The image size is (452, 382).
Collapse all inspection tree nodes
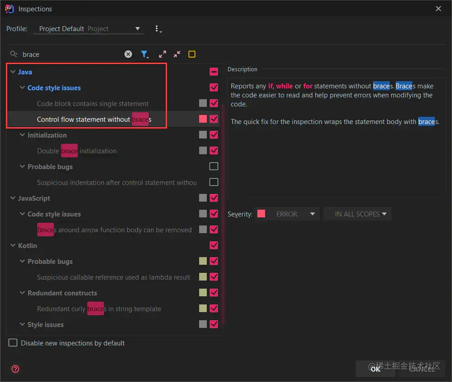click(x=177, y=54)
